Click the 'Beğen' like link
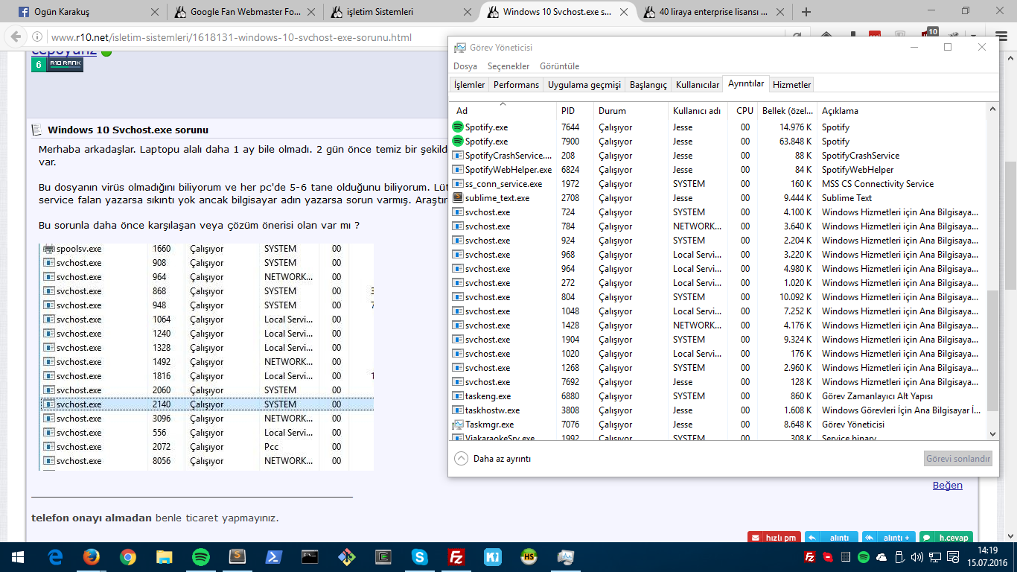 (x=947, y=486)
